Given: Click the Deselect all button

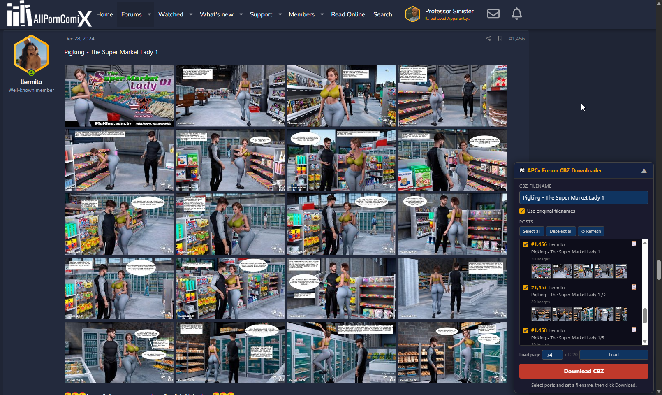Looking at the screenshot, I should (x=561, y=231).
